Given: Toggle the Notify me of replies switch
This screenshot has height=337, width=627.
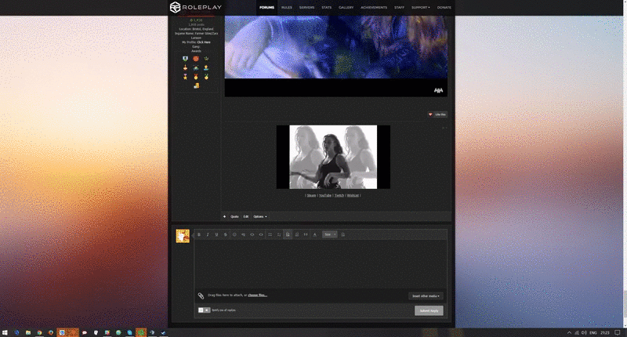Looking at the screenshot, I should 204,310.
